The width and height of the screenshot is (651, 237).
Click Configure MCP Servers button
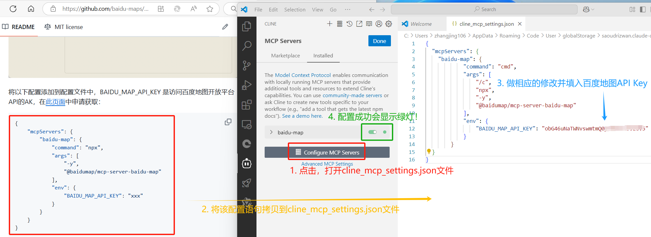(327, 152)
